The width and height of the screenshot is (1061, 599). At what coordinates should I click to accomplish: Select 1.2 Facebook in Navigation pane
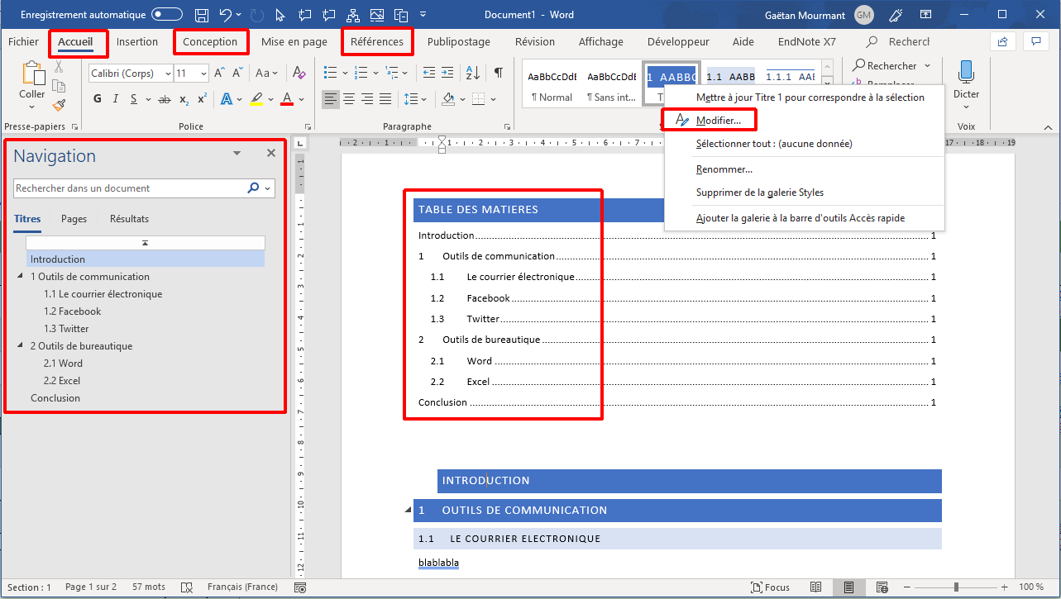point(73,311)
